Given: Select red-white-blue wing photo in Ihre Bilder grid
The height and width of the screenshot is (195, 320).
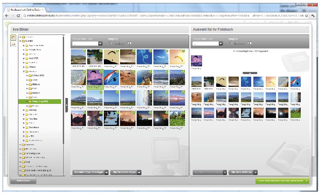Looking at the screenshot, I should [112, 77].
